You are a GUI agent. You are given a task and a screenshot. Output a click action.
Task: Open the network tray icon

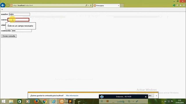(169, 101)
